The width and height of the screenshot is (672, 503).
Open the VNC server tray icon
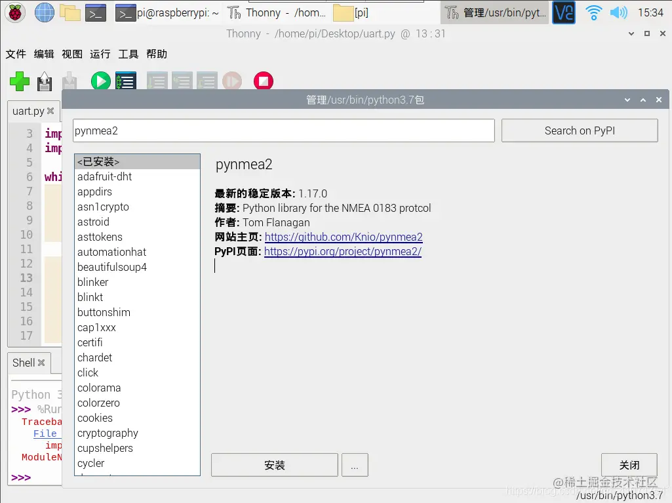[563, 13]
